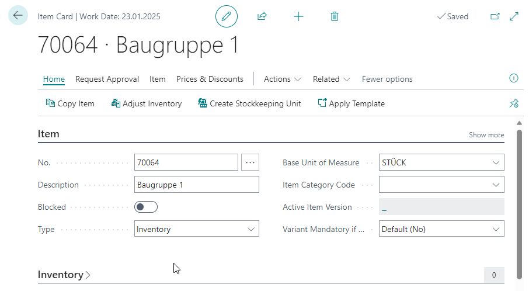Create new item with plus icon

pyautogui.click(x=298, y=16)
